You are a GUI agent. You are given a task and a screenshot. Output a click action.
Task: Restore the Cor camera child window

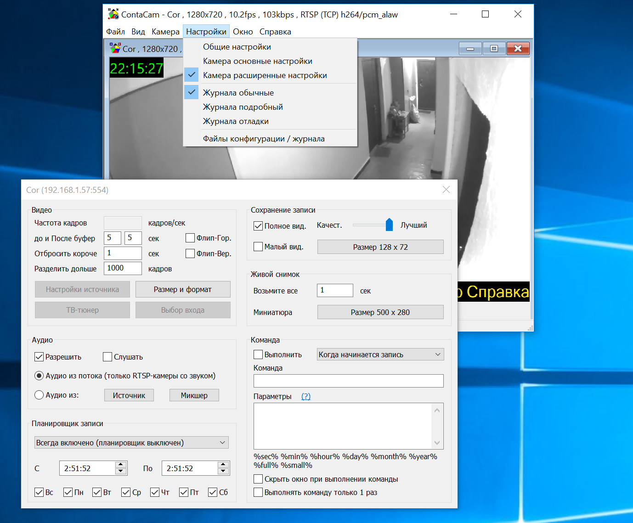click(x=494, y=49)
